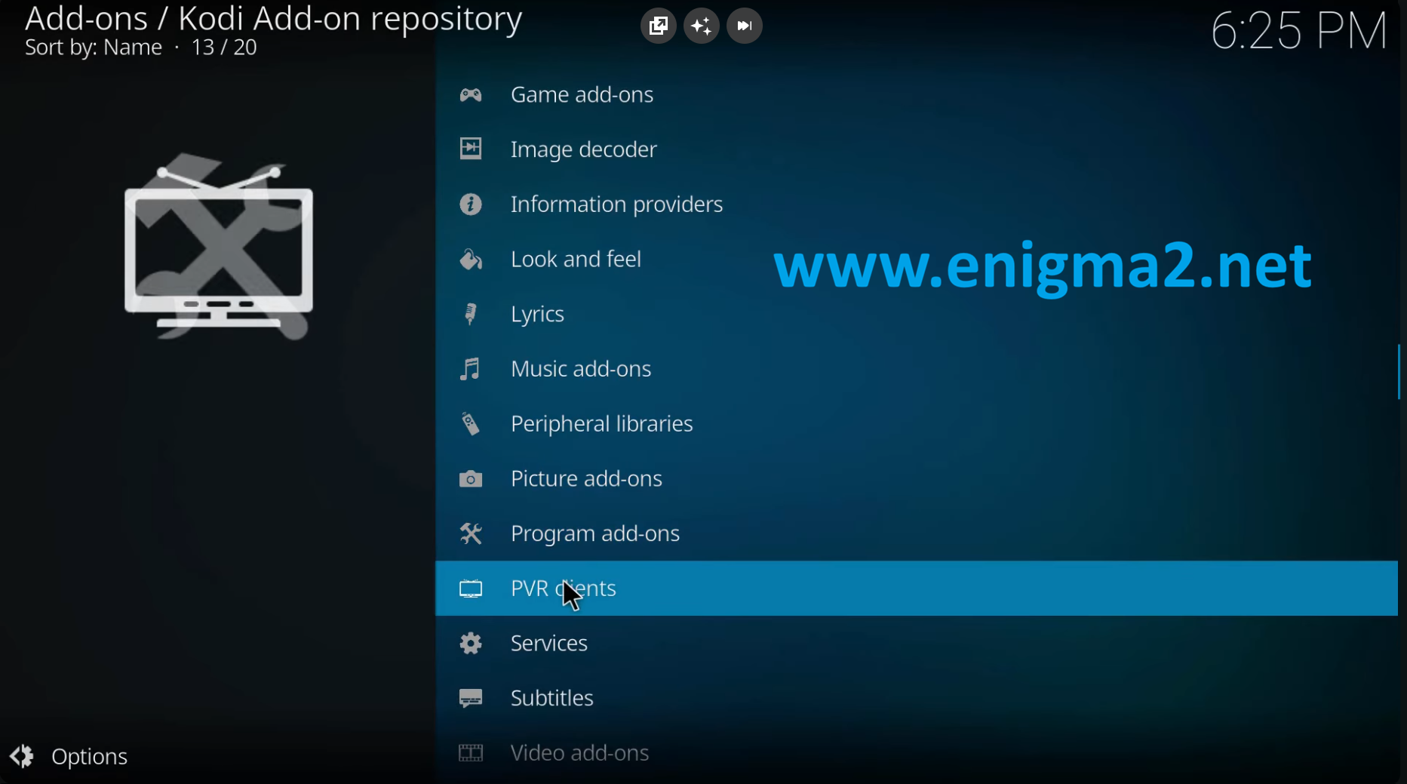Click the music note icon
This screenshot has height=784, width=1407.
point(471,370)
